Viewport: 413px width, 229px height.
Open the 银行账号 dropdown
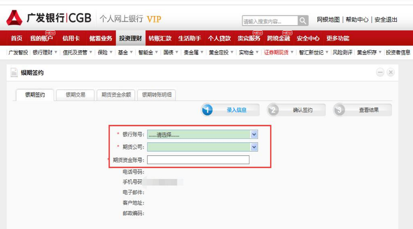pyautogui.click(x=254, y=135)
